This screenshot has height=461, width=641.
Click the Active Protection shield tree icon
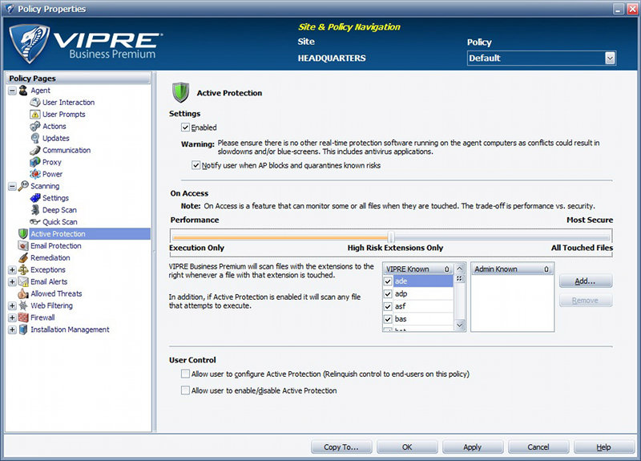tap(23, 234)
